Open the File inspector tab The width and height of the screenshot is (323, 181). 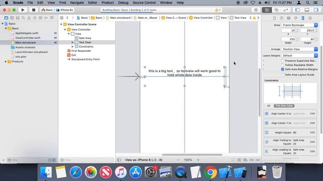click(x=275, y=18)
